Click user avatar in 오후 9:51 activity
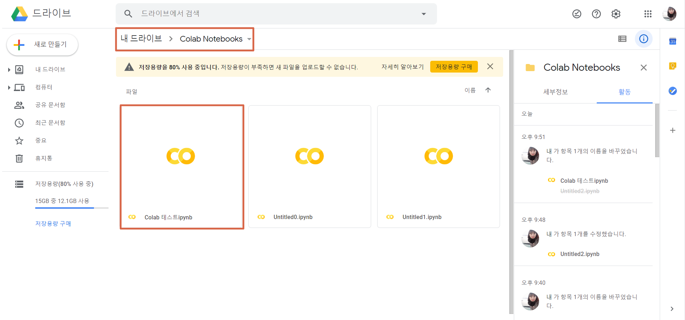Viewport: 685px width, 320px height. pyautogui.click(x=530, y=156)
